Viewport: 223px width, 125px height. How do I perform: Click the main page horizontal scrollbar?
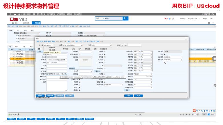[x=77, y=113]
